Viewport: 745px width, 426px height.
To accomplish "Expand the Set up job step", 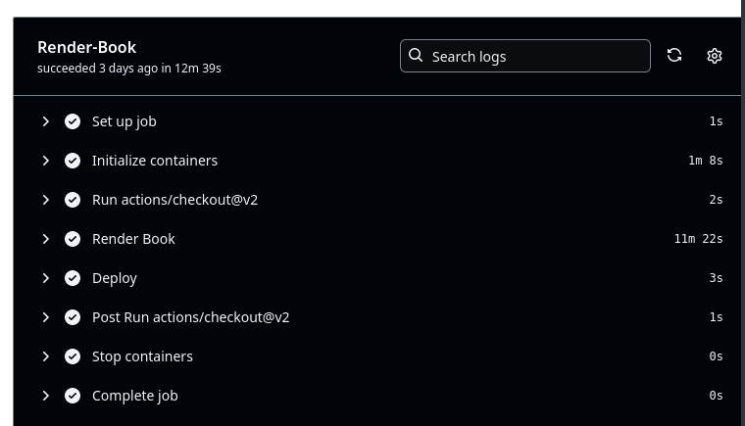I will [x=46, y=121].
